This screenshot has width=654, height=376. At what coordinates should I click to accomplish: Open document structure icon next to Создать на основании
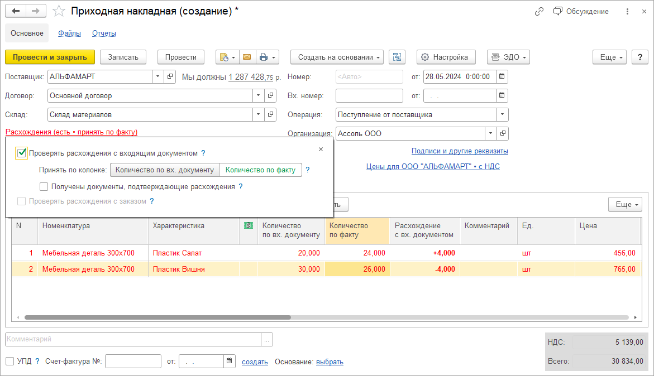pos(397,57)
